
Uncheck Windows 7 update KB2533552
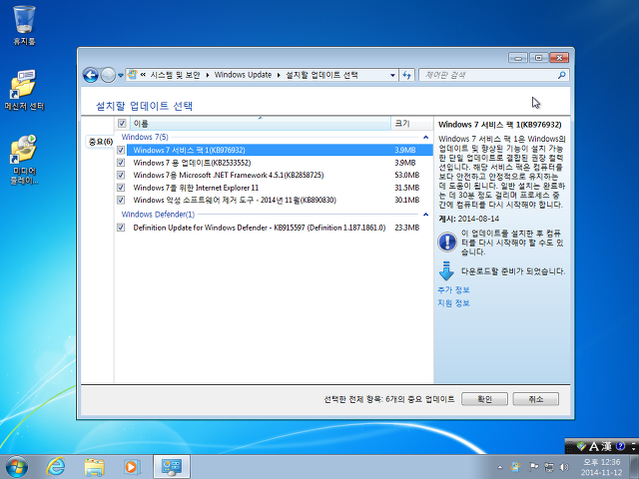tap(121, 163)
